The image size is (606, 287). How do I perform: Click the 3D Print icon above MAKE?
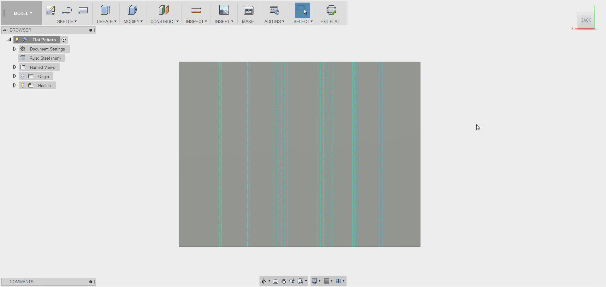click(248, 10)
